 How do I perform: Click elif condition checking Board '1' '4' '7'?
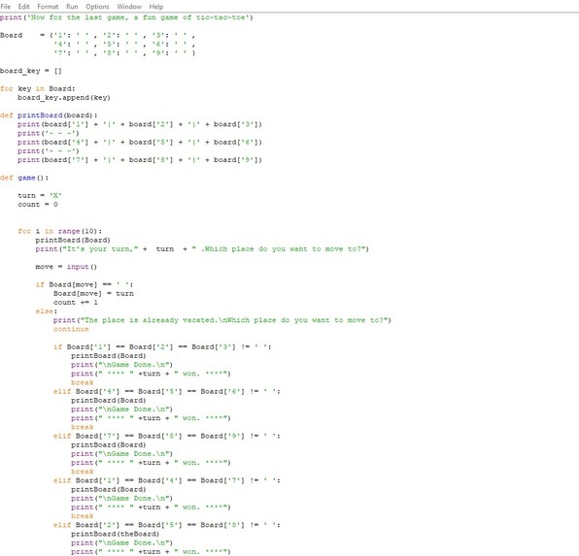(x=166, y=480)
